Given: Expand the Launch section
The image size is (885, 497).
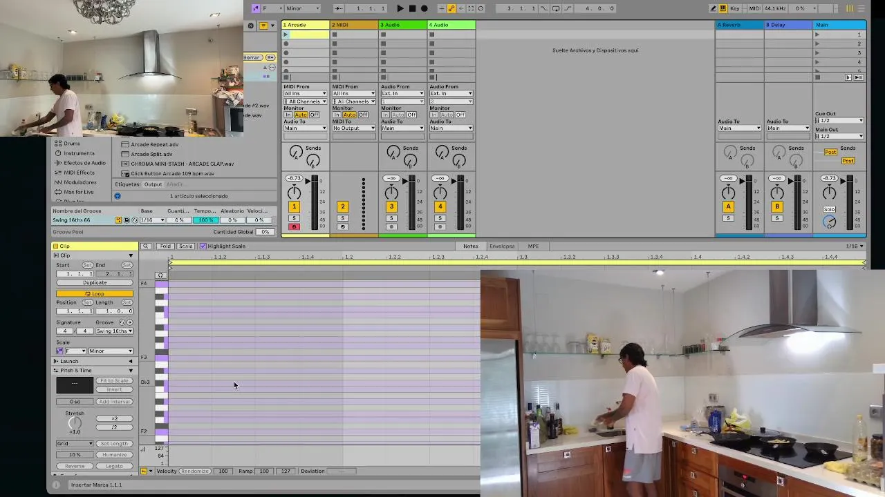Looking at the screenshot, I should pos(131,361).
